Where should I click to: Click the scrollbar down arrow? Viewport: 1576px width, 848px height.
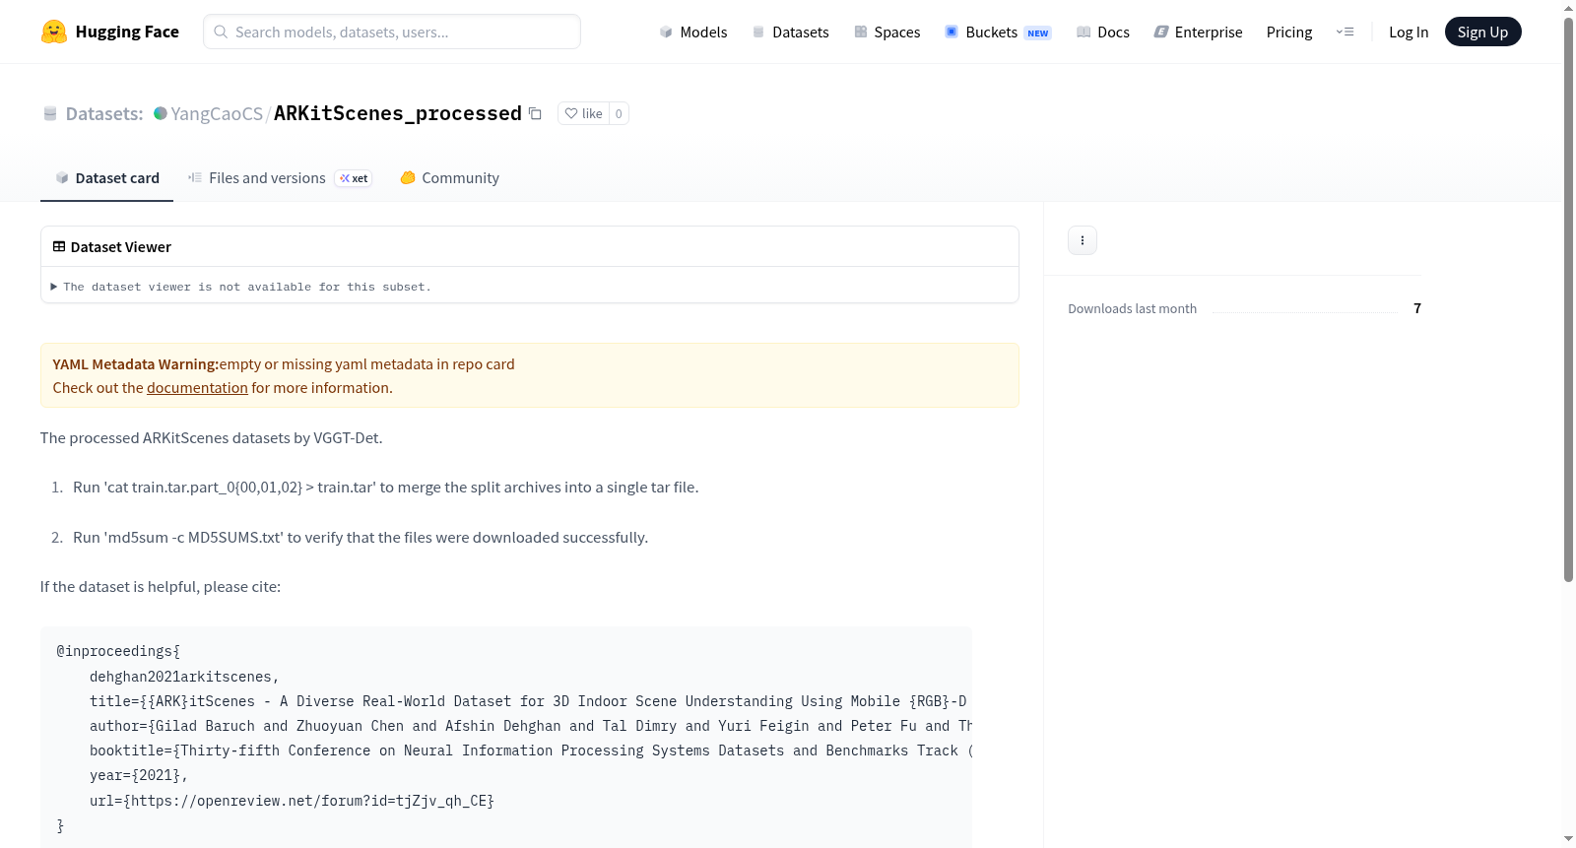pos(1569,839)
